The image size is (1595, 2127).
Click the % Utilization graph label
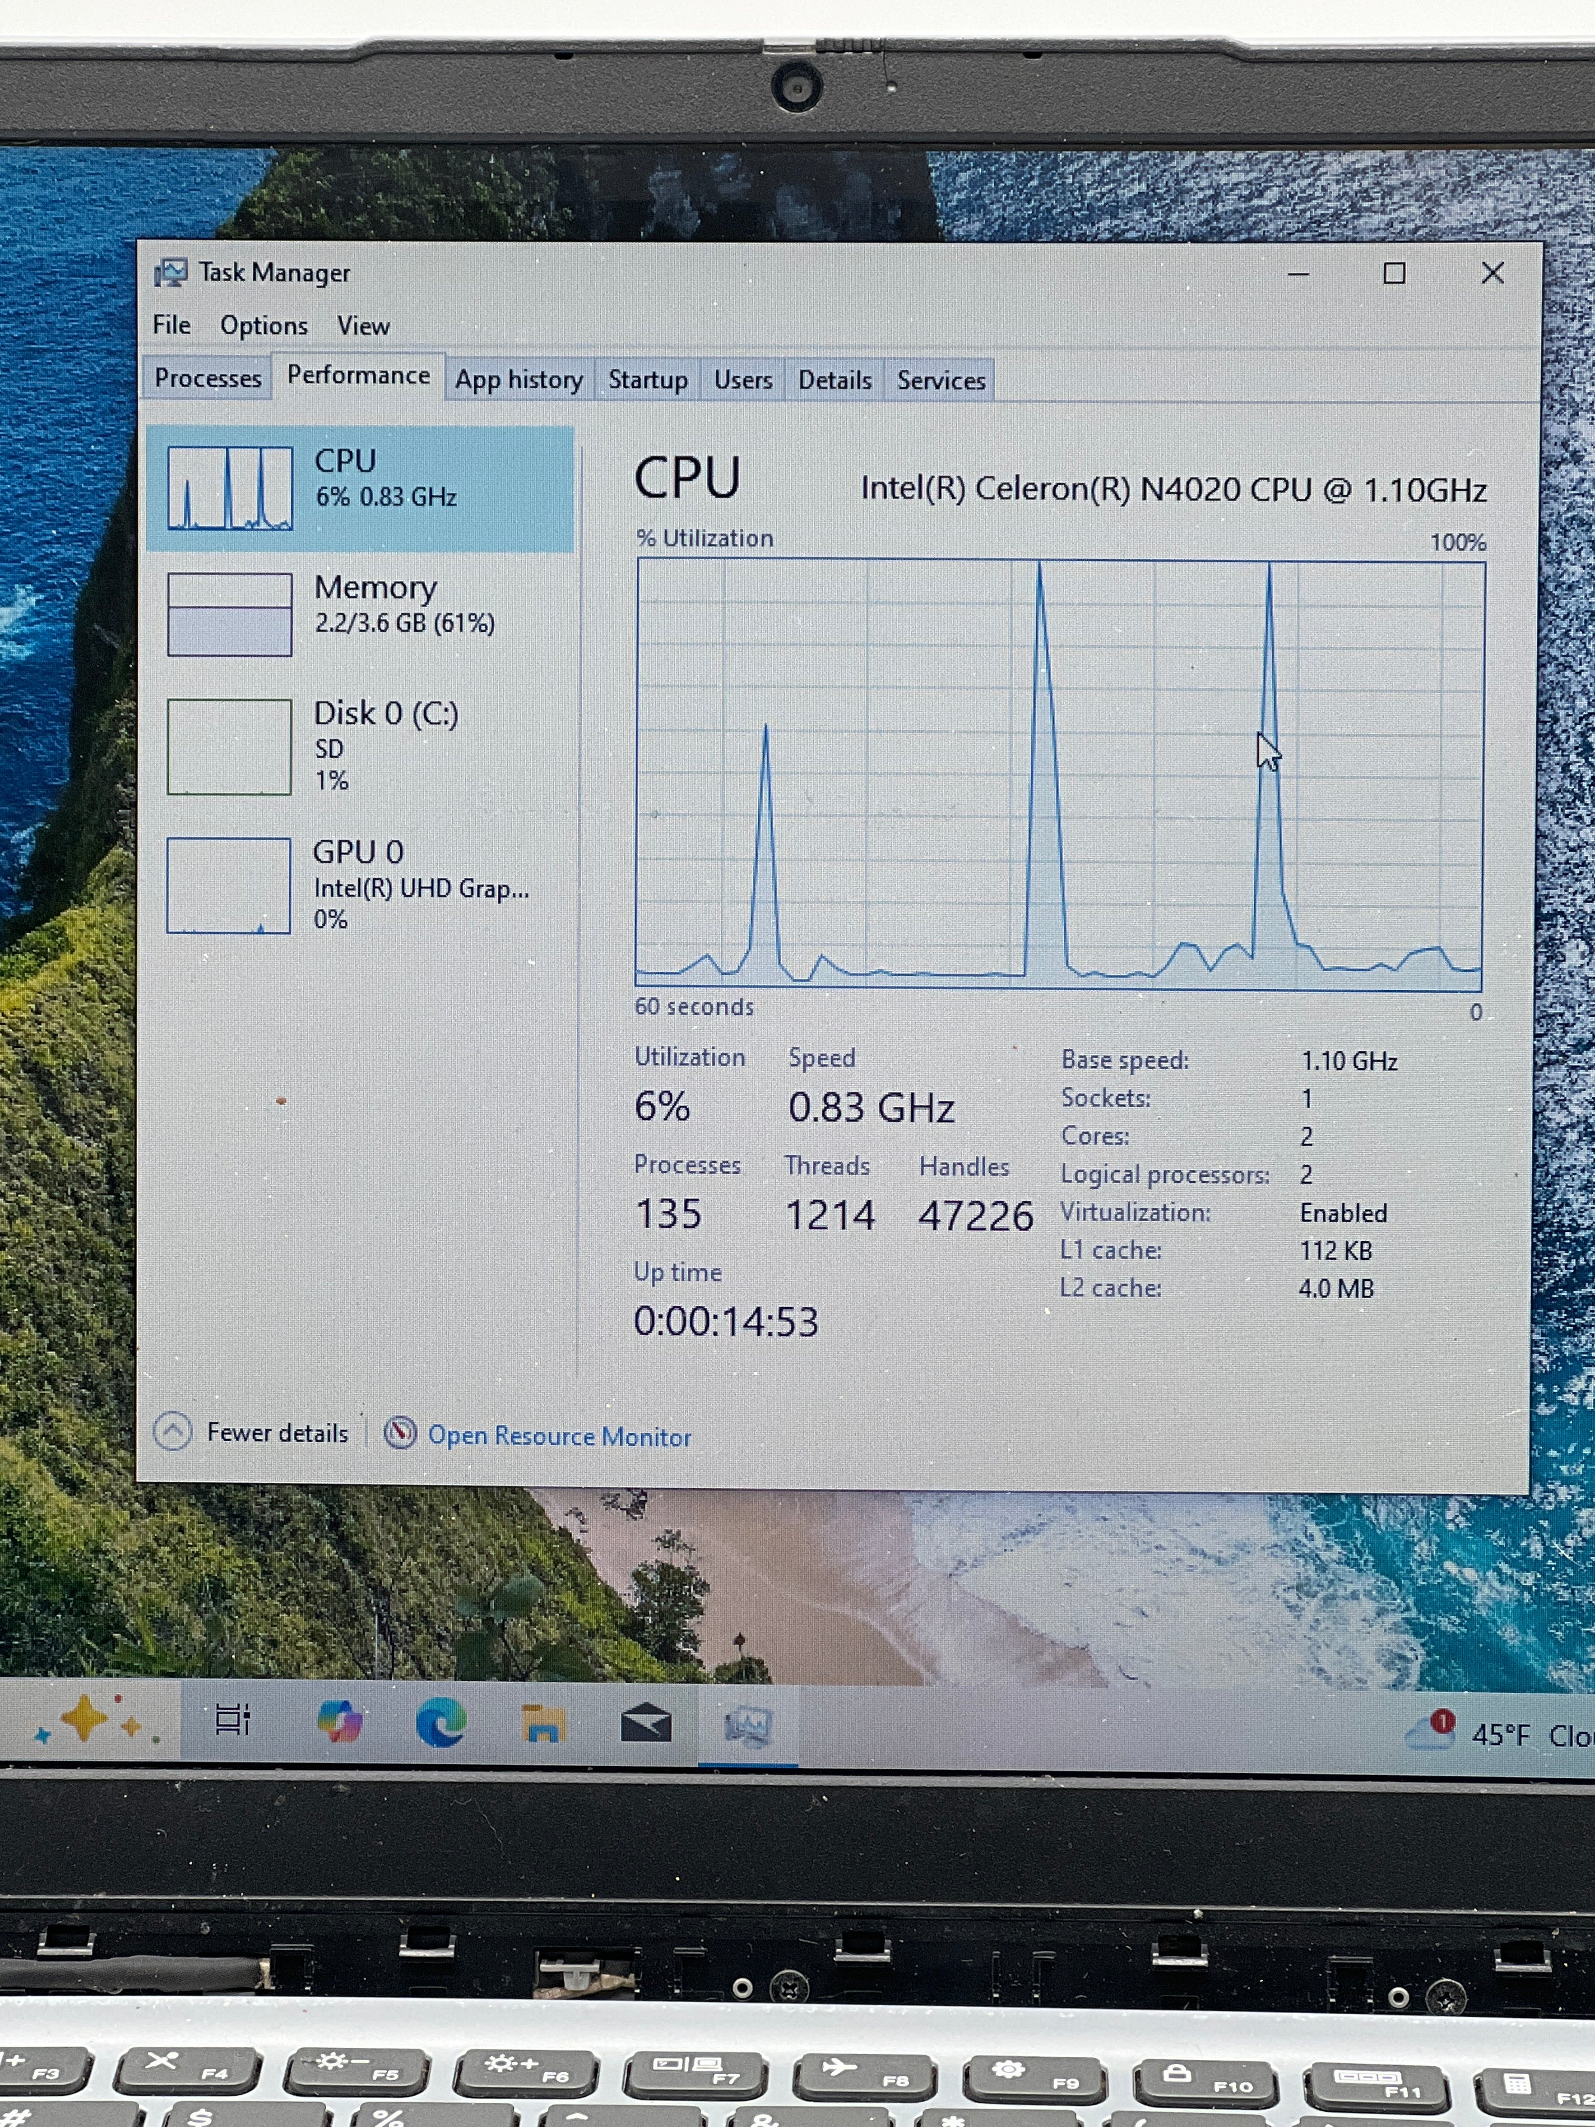pos(705,539)
